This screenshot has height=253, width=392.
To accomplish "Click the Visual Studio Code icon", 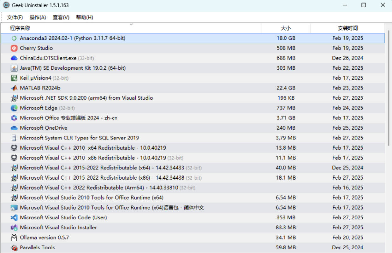I will [x=14, y=218].
